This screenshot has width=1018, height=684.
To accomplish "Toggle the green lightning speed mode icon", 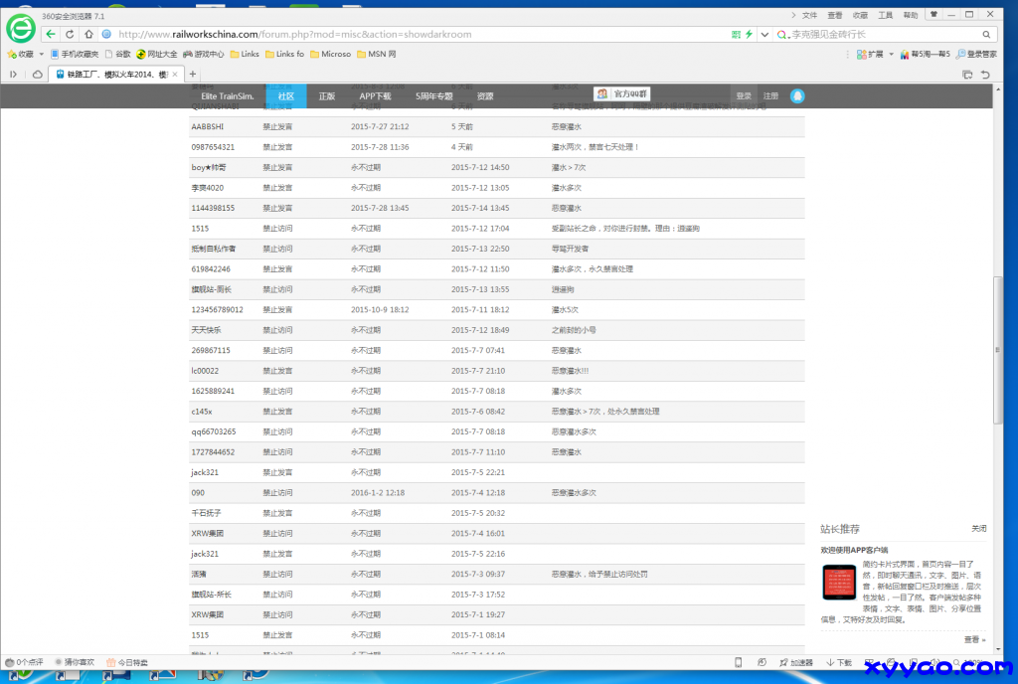I will point(748,34).
